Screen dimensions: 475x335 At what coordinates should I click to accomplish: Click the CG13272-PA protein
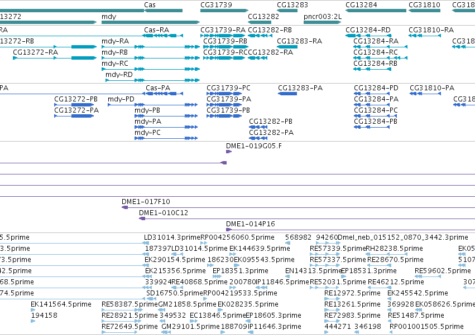point(74,116)
